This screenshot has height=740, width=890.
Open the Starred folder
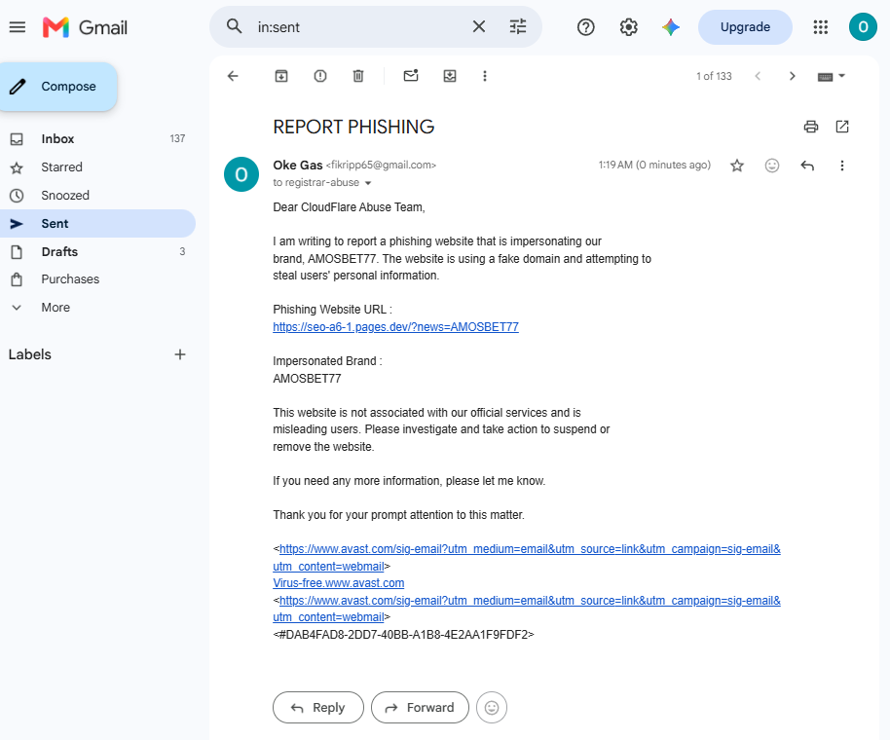[97, 166]
